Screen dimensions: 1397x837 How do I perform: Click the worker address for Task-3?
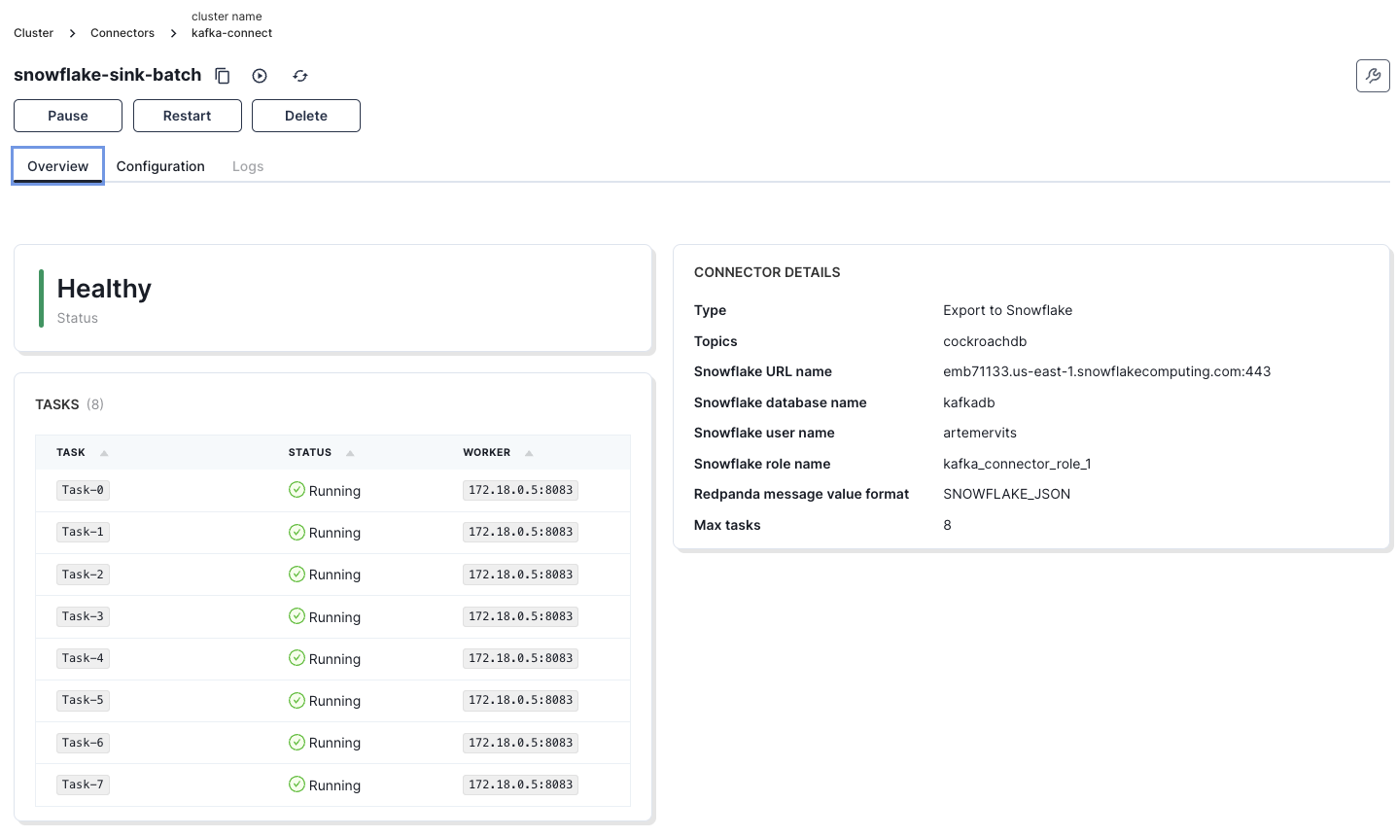521,616
